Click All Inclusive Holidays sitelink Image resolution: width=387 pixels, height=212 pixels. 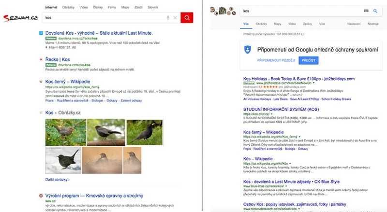pyautogui.click(x=257, y=99)
